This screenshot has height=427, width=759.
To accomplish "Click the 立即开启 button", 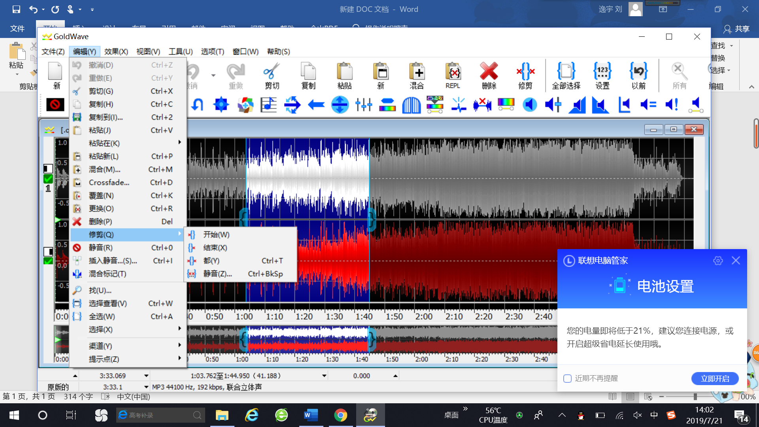I will click(x=715, y=378).
